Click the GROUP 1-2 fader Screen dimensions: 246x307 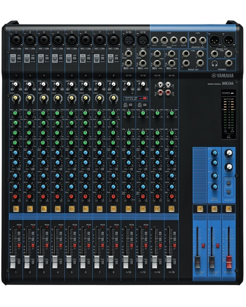pyautogui.click(x=197, y=262)
